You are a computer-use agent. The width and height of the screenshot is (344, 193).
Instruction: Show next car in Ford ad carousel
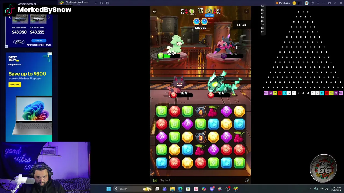click(49, 17)
